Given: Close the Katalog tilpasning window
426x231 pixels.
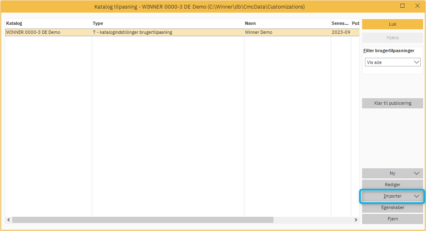Looking at the screenshot, I should click(x=417, y=6).
